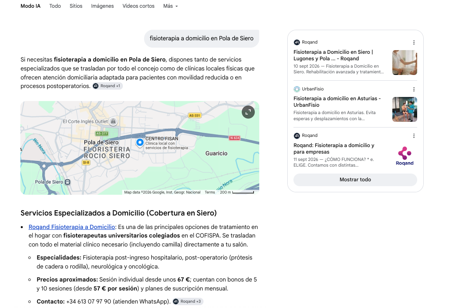Screen dimensions: 466x308
Task: Click the blue CENTRO FISAN map pin
Action: click(140, 143)
